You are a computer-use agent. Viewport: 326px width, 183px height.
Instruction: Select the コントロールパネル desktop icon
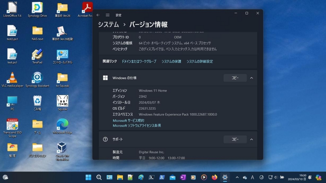(x=62, y=56)
